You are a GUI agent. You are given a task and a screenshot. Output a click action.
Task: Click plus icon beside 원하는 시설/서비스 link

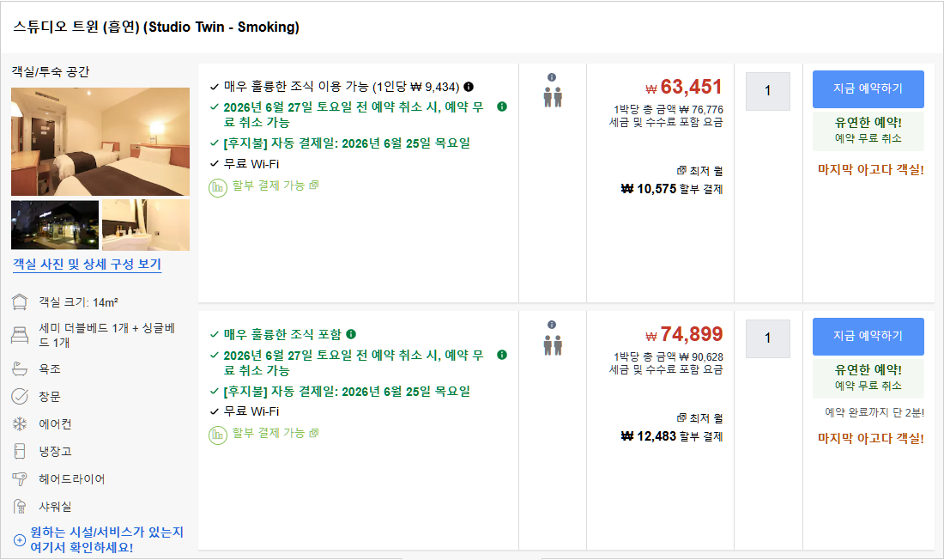point(19,540)
